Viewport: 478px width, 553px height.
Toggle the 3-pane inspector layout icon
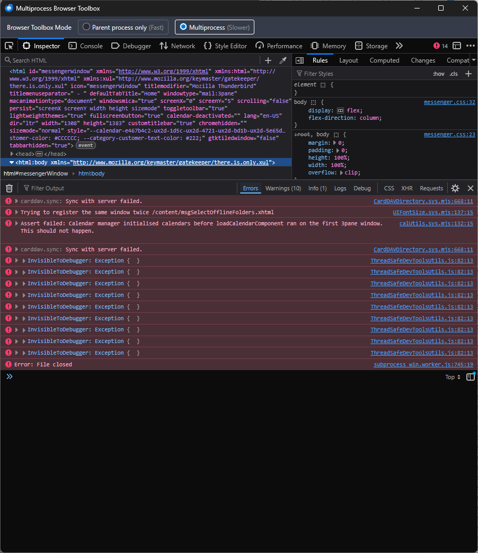click(299, 60)
